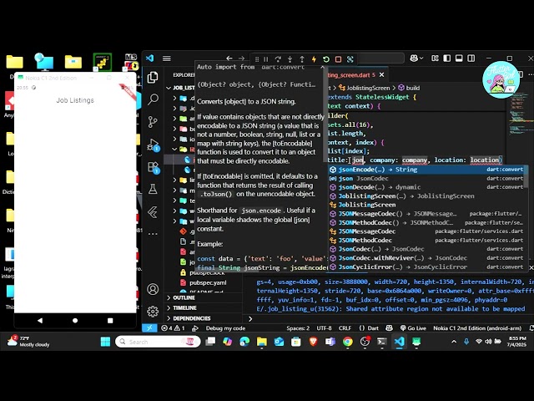Viewport: 534px width, 401px height.
Task: Open the Testing flask view
Action: pyautogui.click(x=153, y=189)
